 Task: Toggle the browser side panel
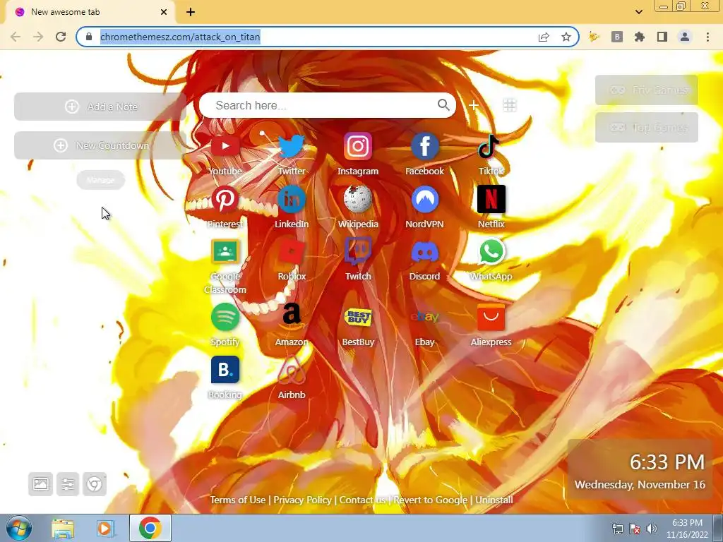click(662, 37)
